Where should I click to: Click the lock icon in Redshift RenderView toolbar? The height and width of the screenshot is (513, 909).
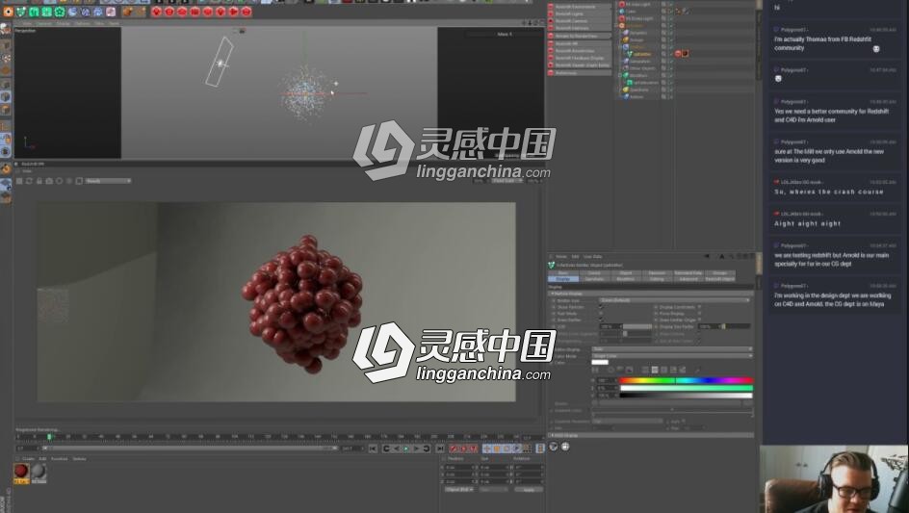pos(39,181)
